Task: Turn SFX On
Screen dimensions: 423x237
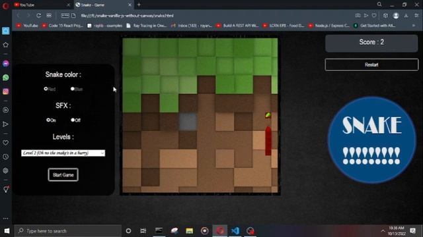Action: (48, 120)
